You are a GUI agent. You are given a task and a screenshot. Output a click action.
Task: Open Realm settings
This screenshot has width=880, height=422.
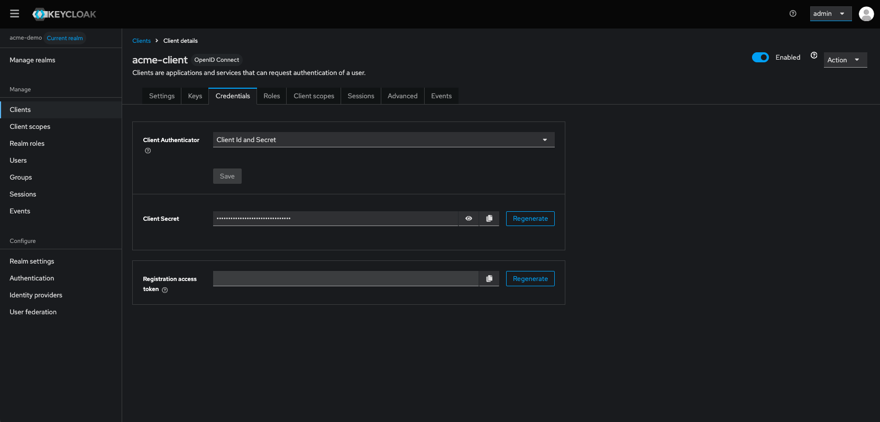(x=61, y=261)
